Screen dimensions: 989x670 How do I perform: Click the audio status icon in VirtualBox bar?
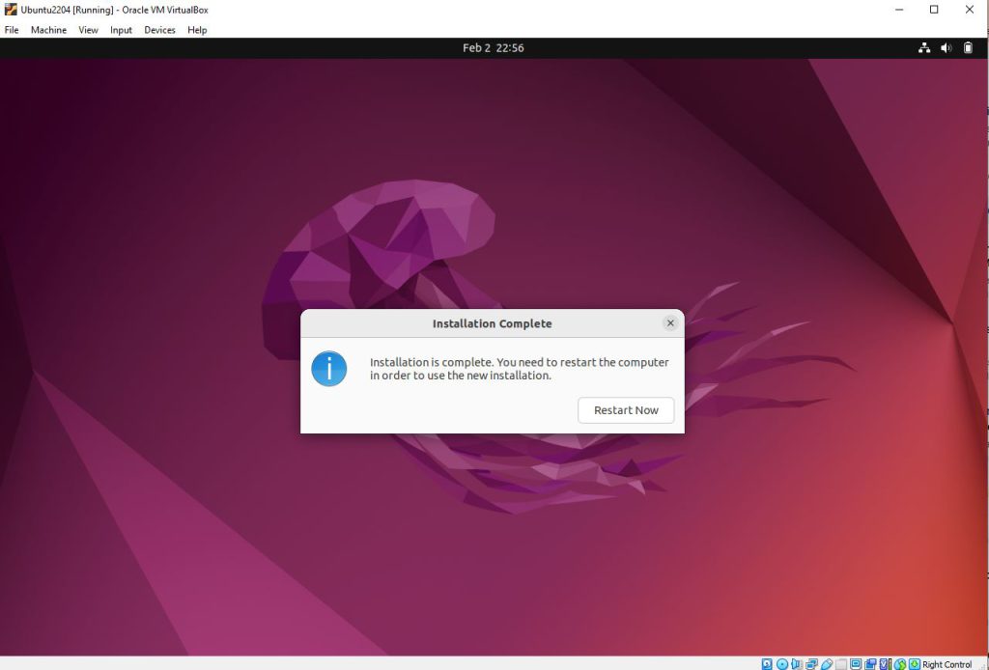pos(796,664)
